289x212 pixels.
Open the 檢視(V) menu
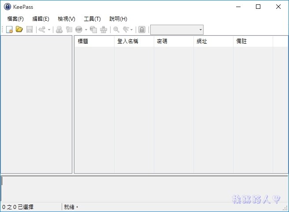pos(67,19)
